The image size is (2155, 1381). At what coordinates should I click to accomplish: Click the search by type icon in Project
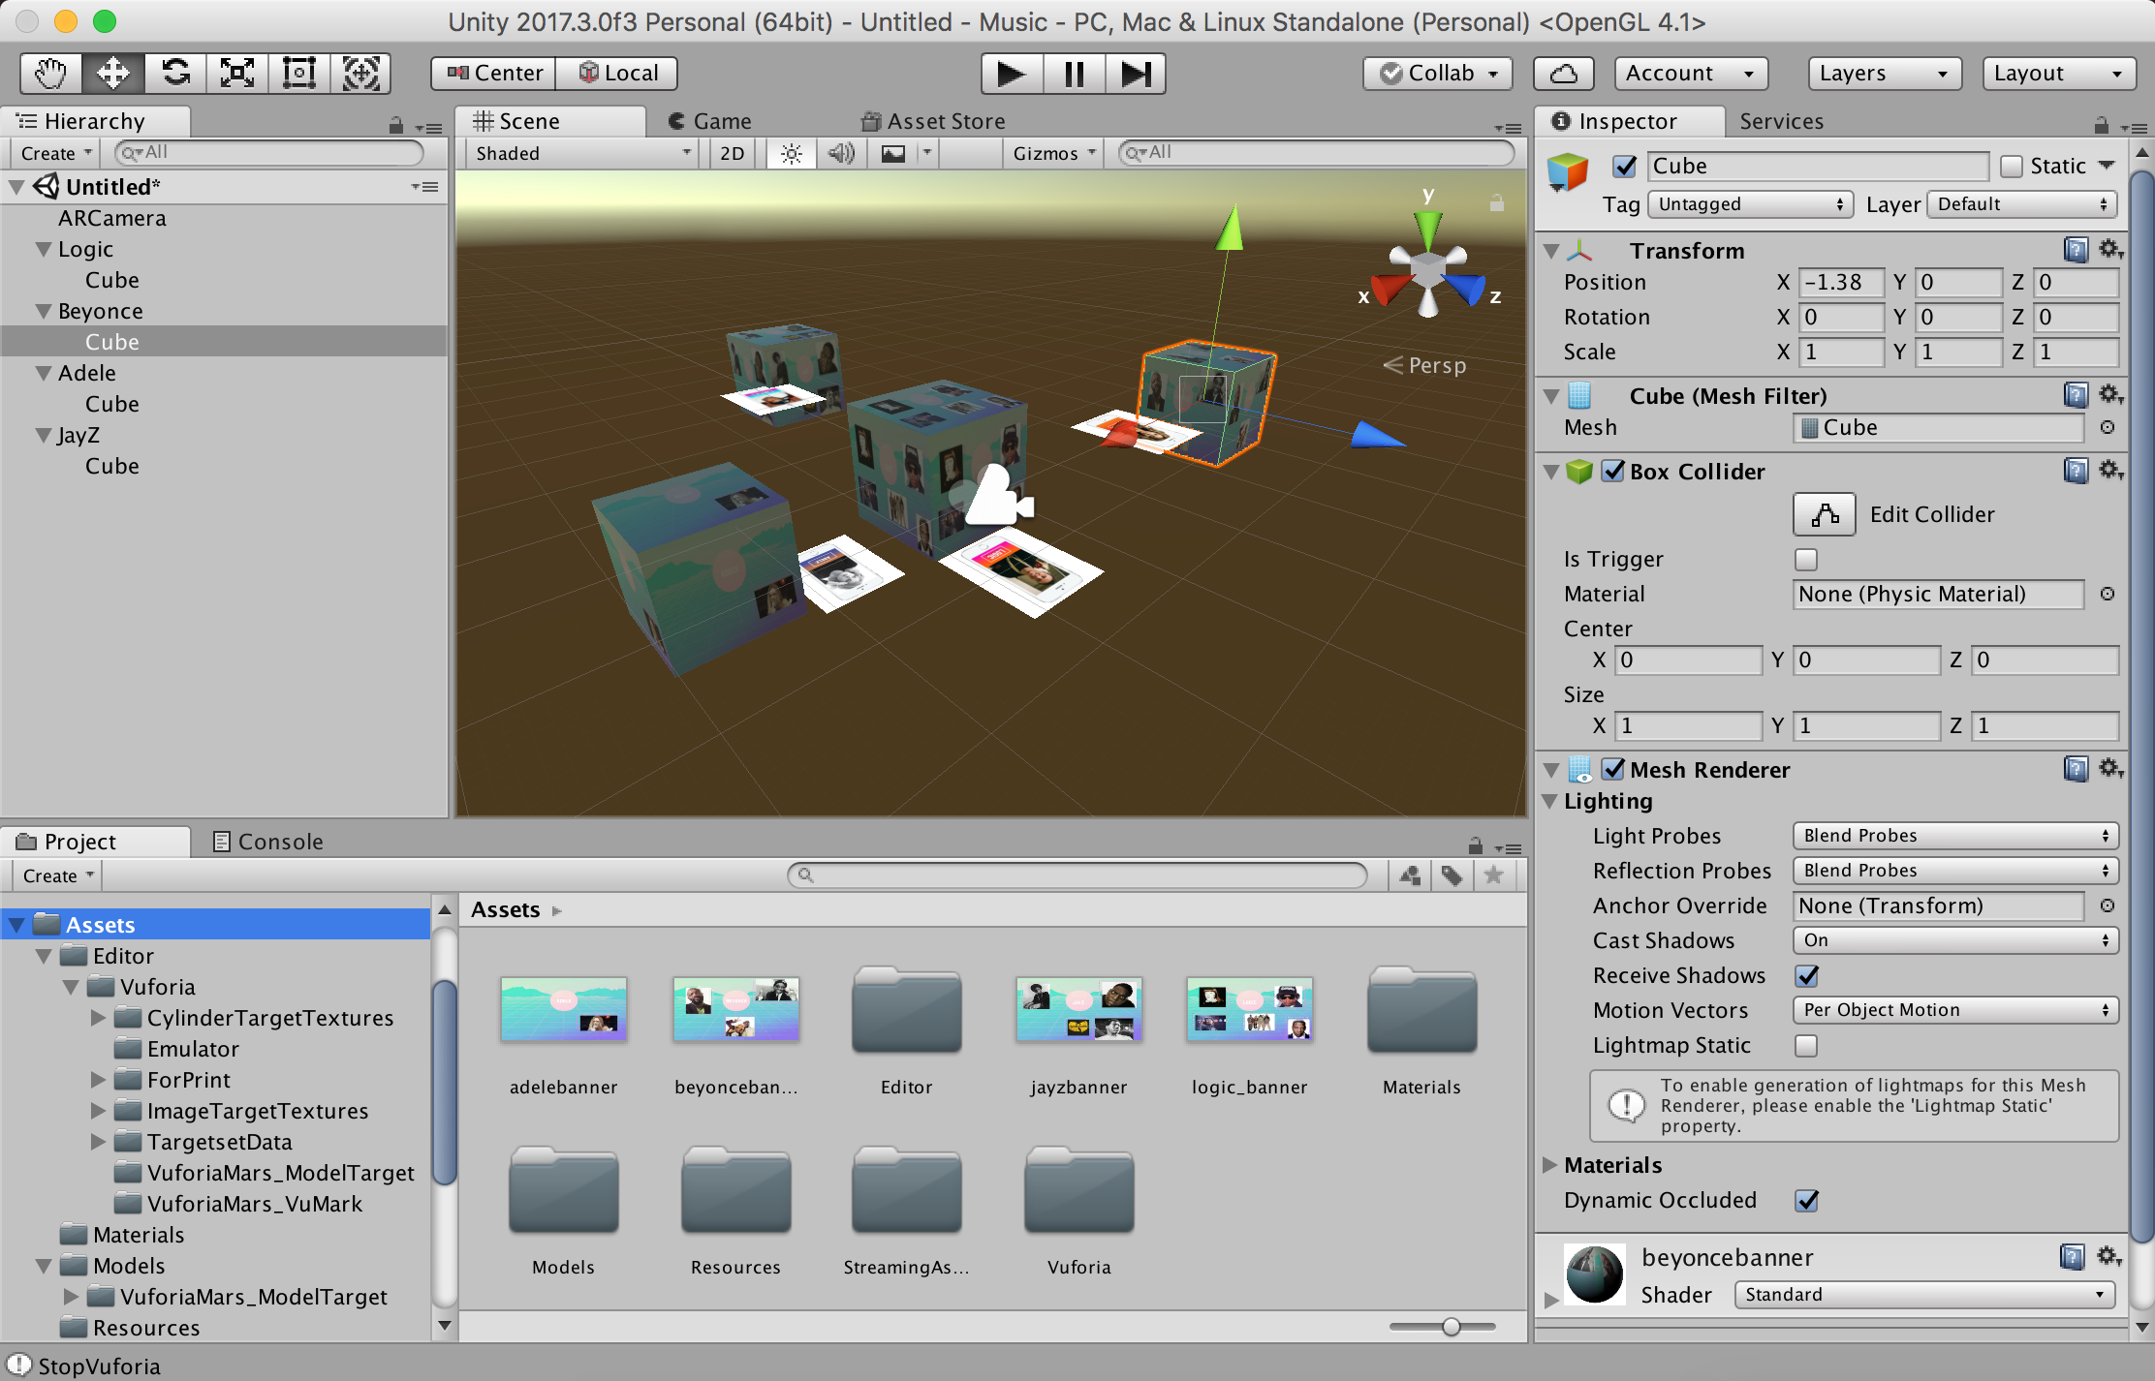(x=1410, y=875)
